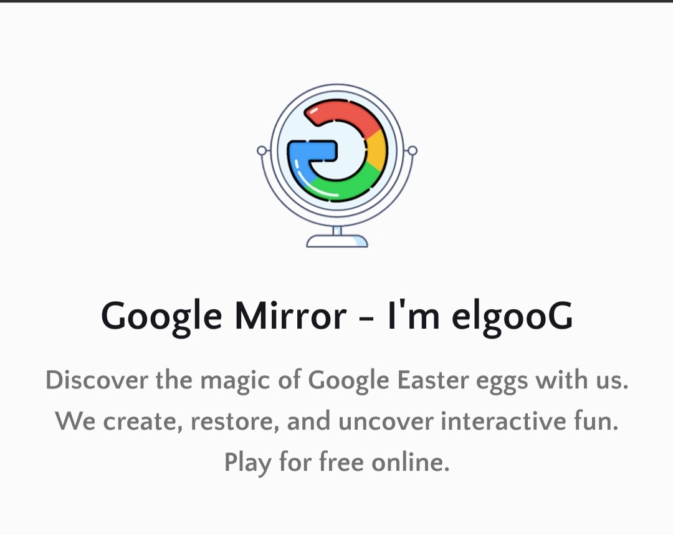
Task: Click the yellow segment of the G
Action: coord(376,151)
